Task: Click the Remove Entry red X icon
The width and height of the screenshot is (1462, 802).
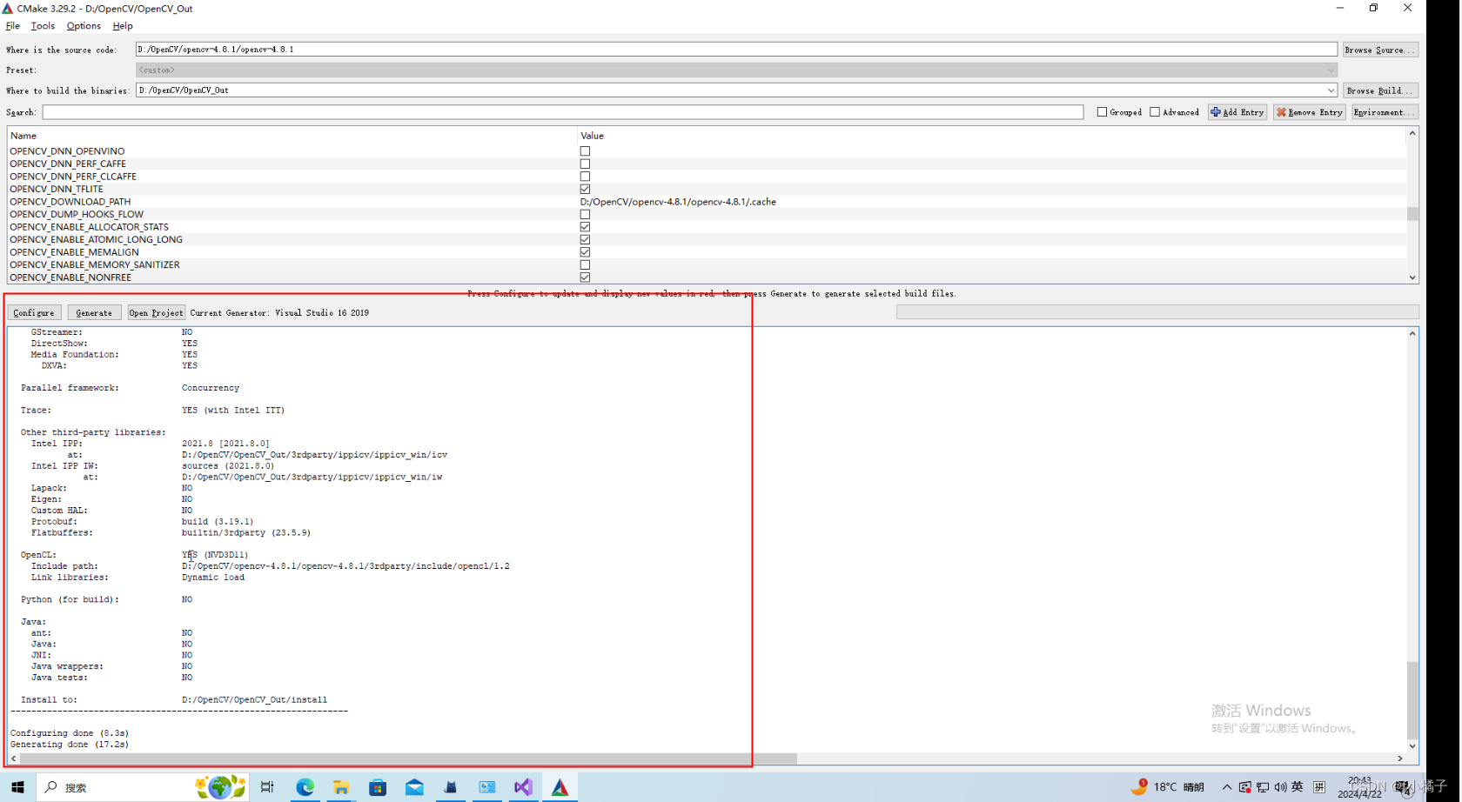Action: (1281, 111)
